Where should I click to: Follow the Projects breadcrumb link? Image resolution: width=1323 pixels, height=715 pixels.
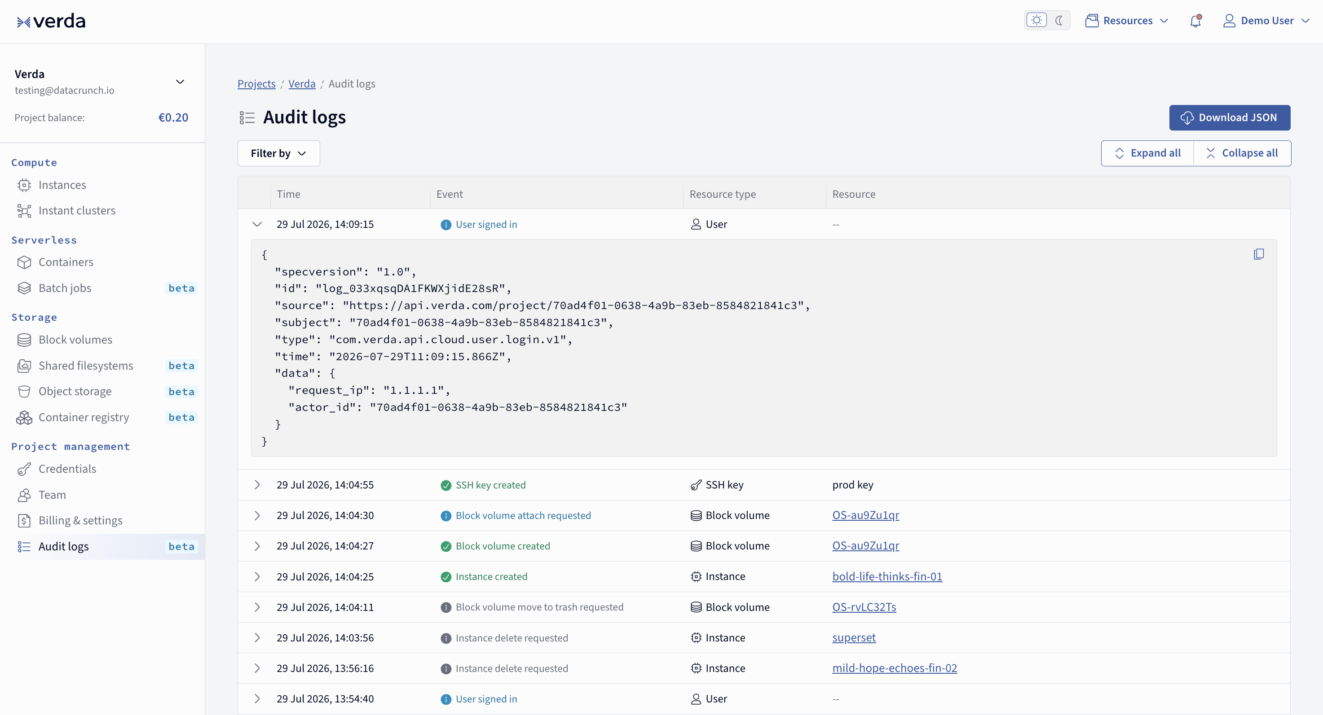point(256,83)
